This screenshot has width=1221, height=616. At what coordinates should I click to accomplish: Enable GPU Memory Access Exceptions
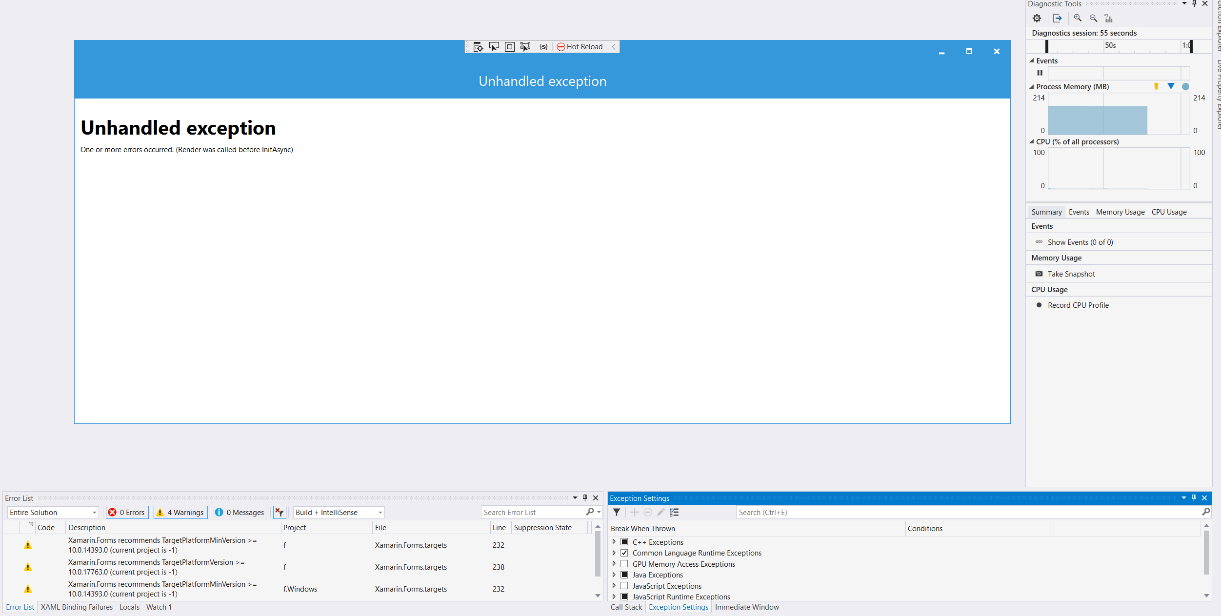624,563
